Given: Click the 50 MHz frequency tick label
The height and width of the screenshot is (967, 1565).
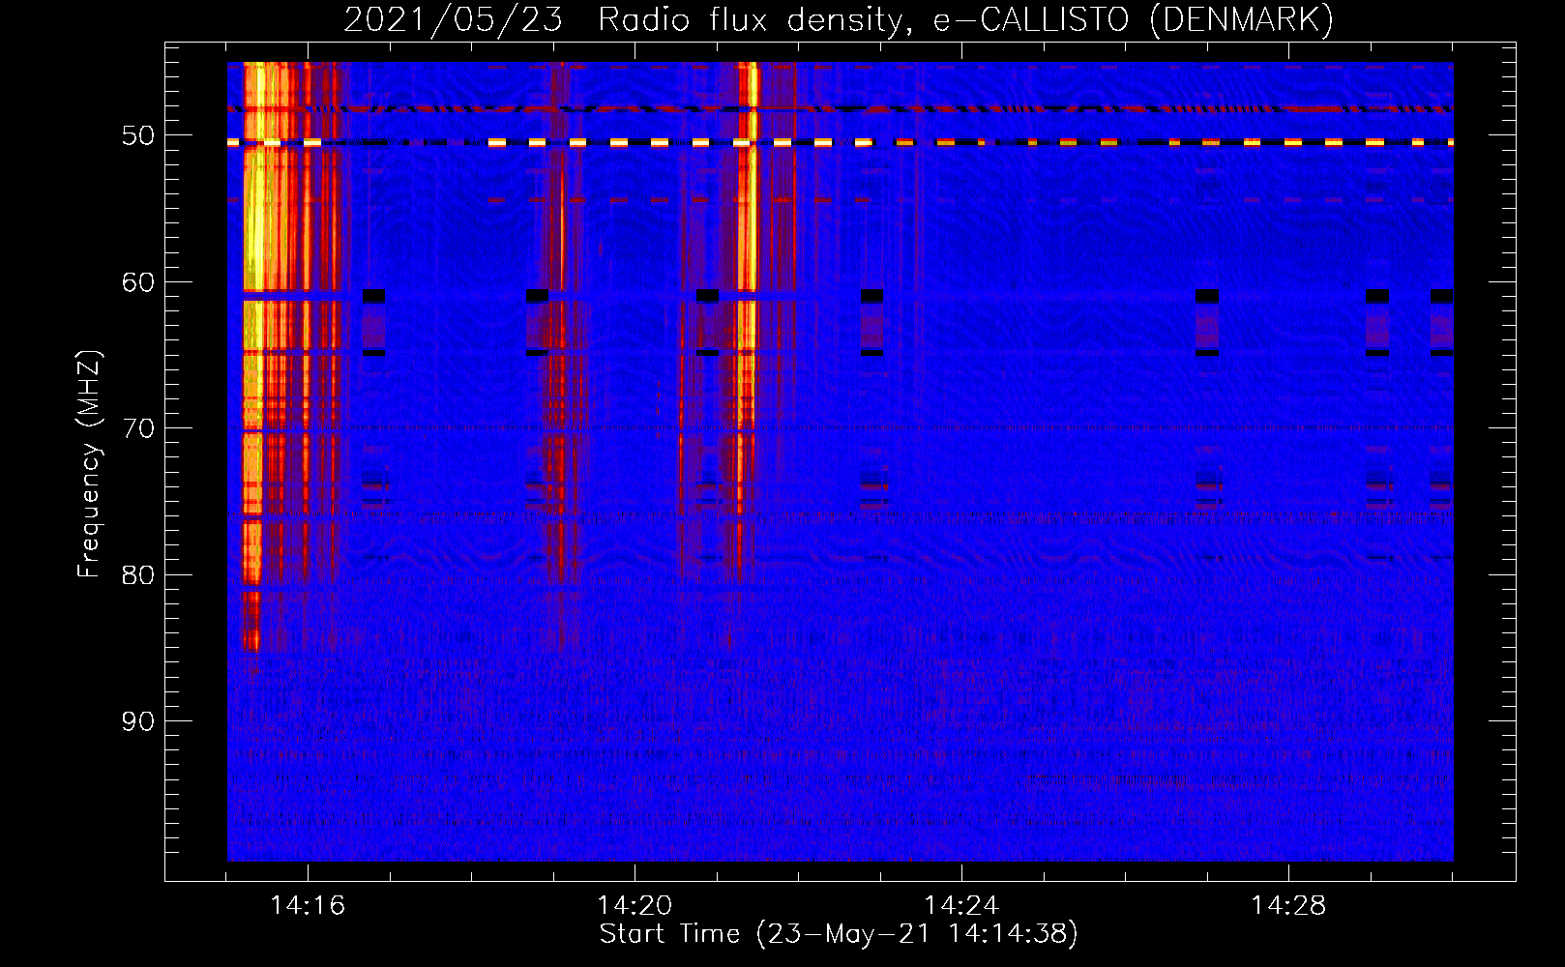Looking at the screenshot, I should point(138,135).
